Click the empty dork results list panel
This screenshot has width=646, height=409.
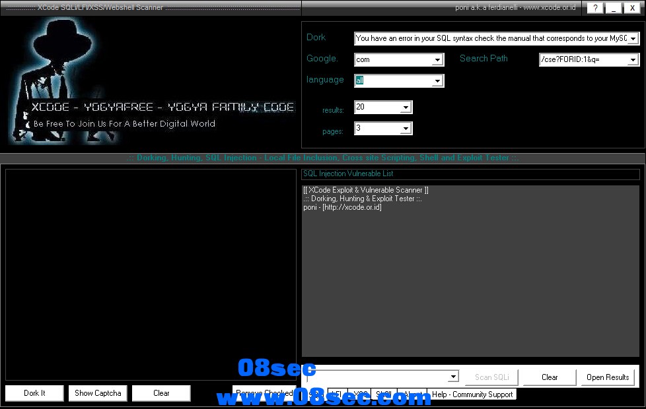[x=151, y=274]
